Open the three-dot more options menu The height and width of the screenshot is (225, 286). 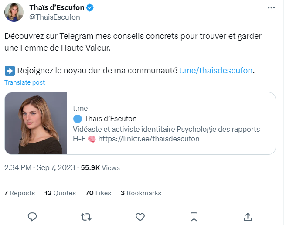click(271, 8)
